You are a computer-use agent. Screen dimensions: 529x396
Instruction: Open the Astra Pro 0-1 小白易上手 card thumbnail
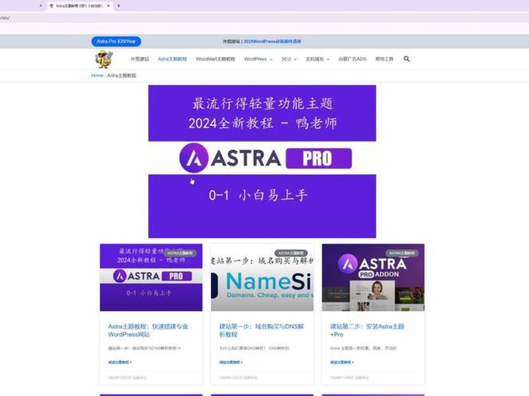(x=151, y=277)
